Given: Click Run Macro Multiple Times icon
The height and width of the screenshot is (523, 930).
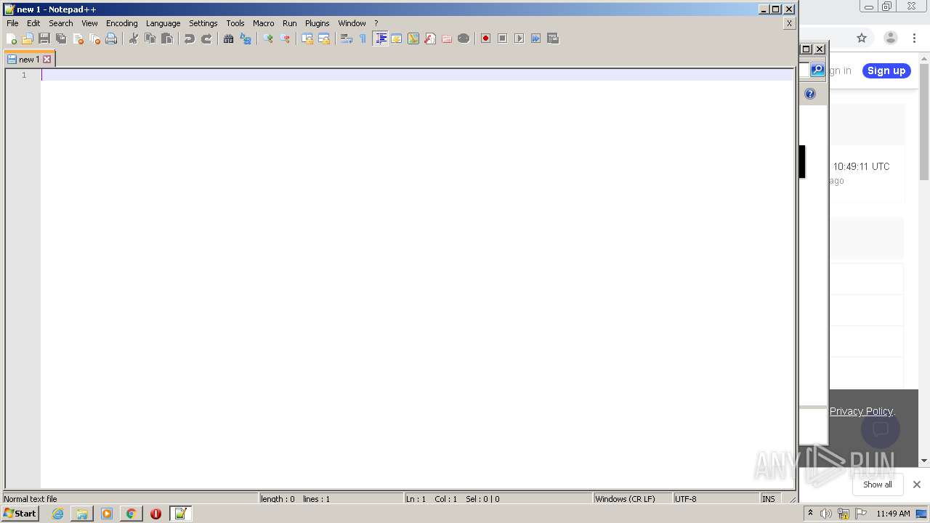Looking at the screenshot, I should click(x=536, y=38).
